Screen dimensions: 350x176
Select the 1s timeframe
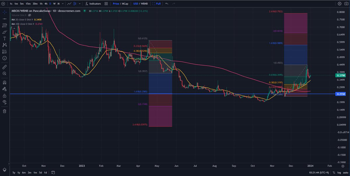click(11, 4)
